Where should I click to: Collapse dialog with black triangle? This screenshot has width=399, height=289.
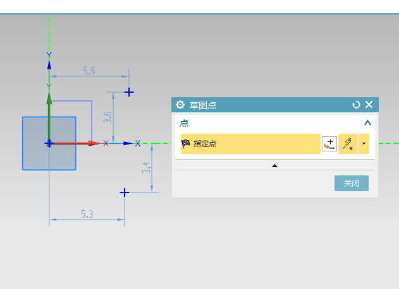[x=274, y=166]
